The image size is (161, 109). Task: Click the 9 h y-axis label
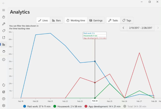pyautogui.click(x=10, y=32)
